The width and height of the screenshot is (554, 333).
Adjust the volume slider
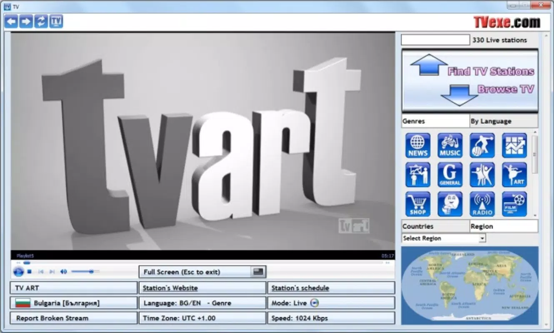85,271
